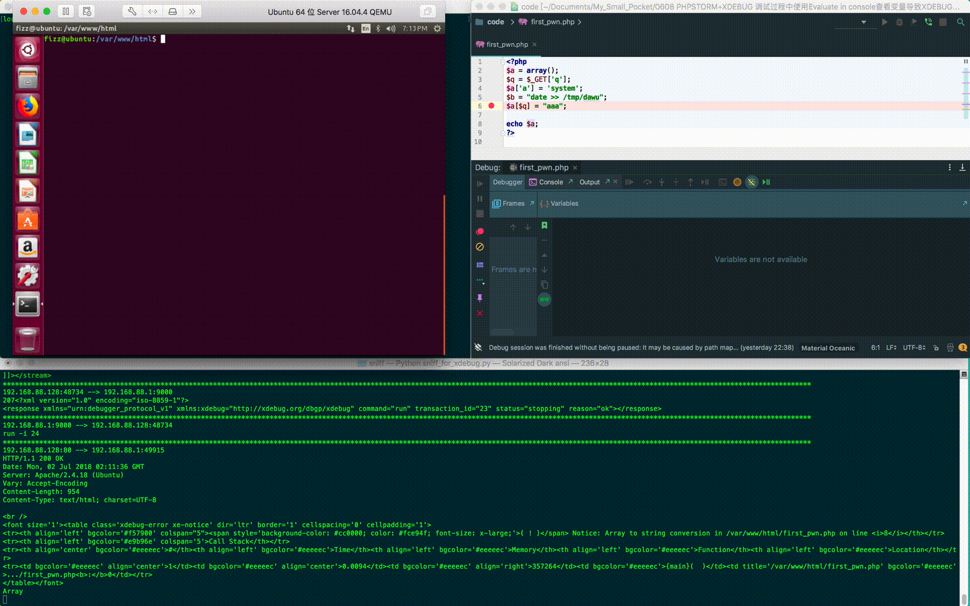Click the 7:13 PM clock in Ubuntu panel
The image size is (970, 606).
pos(415,28)
